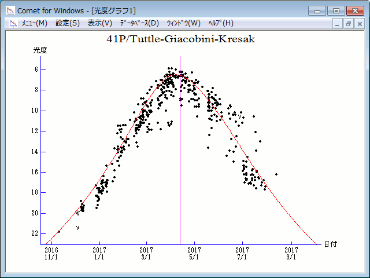Viewport: 370px width, 278px height.
Task: Open the データベース(D) menu
Action: [x=139, y=23]
